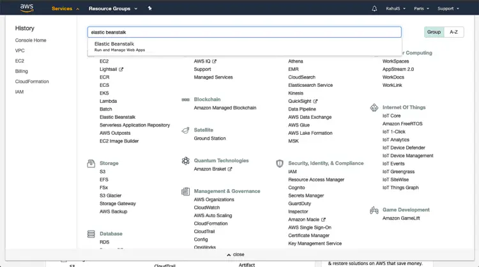Open the Support menu
This screenshot has width=479, height=267.
tap(448, 8)
